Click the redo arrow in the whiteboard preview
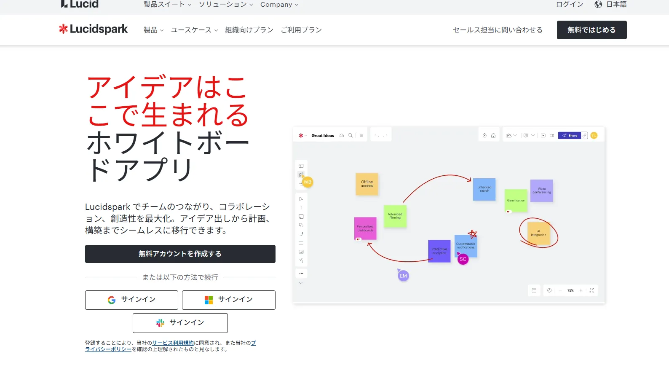 coord(385,135)
